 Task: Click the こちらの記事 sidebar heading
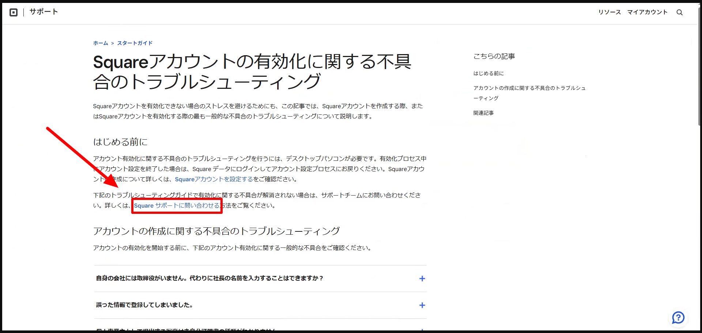coord(494,56)
